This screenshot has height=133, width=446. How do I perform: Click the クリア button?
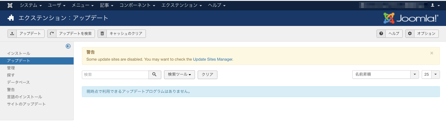pos(207,74)
